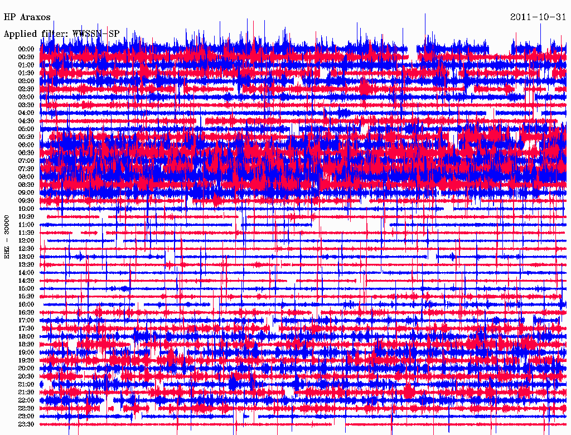Image resolution: width=571 pixels, height=435 pixels.
Task: Select the 10:00 time label
Action: click(x=26, y=209)
